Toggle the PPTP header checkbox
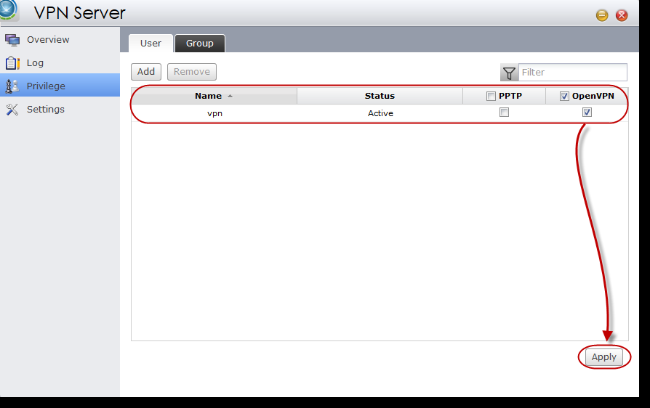650x408 pixels. click(x=491, y=96)
